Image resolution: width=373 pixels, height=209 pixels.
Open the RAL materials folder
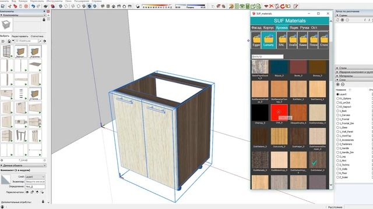(x=281, y=40)
